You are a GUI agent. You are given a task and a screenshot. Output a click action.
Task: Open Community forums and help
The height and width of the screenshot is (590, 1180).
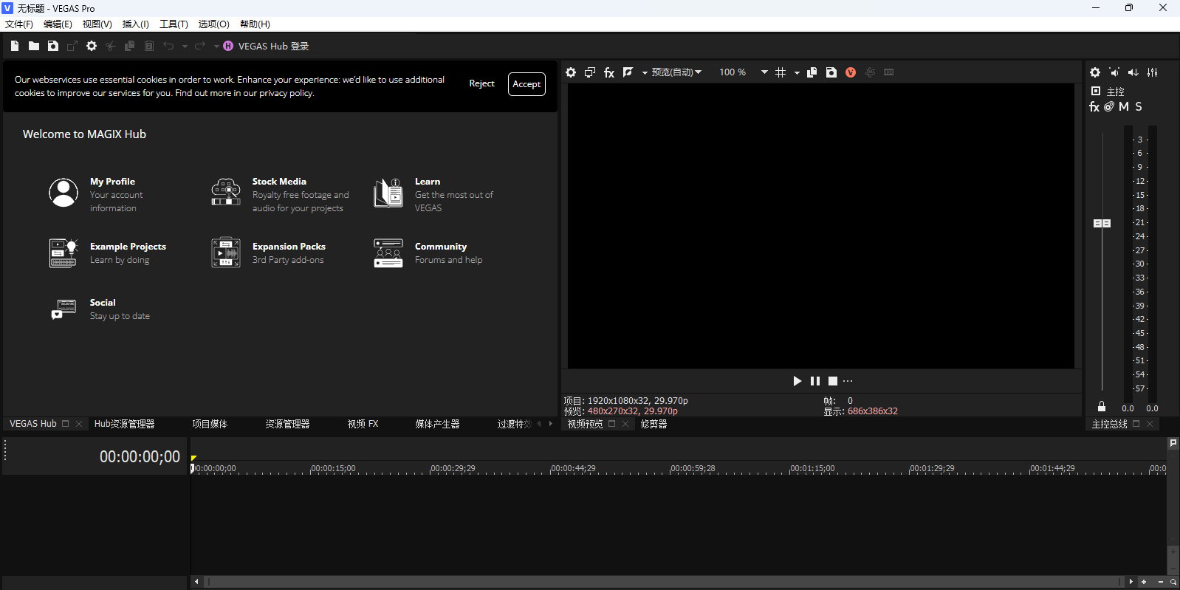[x=428, y=253]
